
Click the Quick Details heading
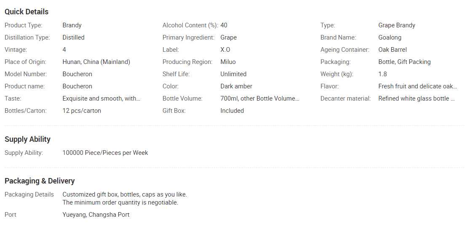27,12
